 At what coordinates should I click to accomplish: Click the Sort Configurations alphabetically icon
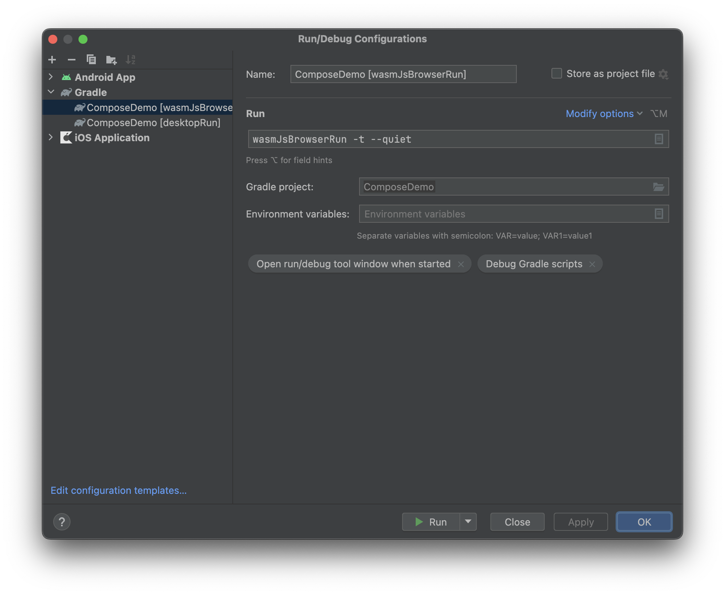131,60
